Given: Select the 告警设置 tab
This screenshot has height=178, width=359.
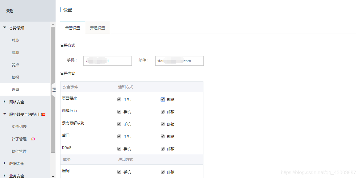Looking at the screenshot, I should pos(73,28).
